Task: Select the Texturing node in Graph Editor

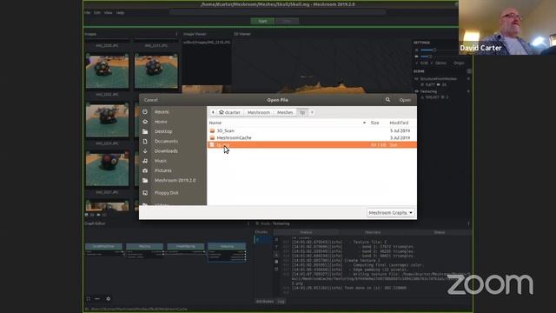Action: (227, 253)
